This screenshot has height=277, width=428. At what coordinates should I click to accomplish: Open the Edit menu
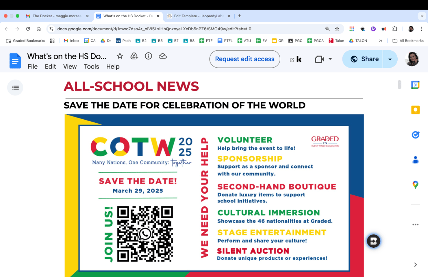pos(50,67)
